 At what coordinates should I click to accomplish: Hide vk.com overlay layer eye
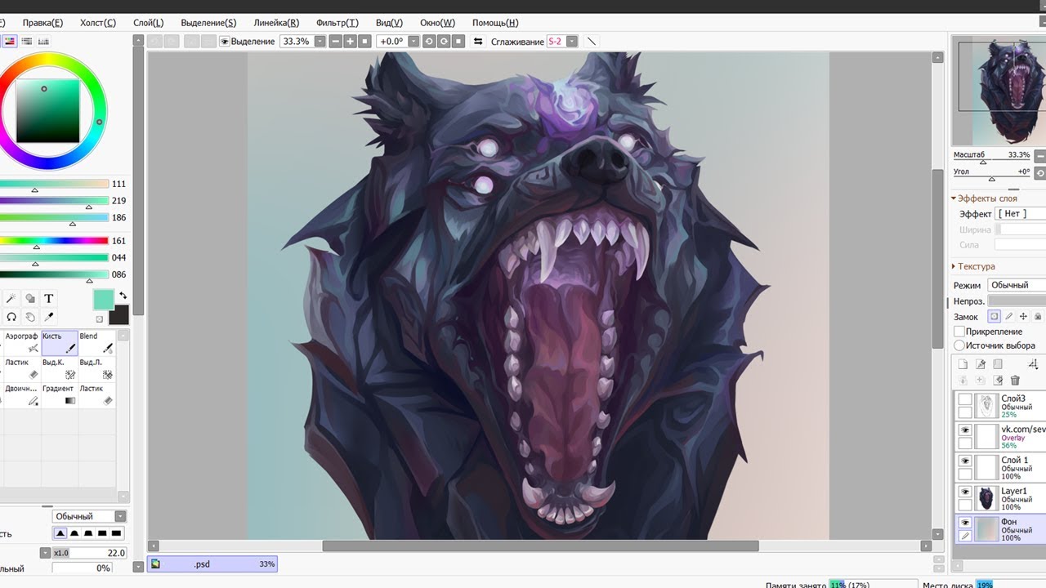coord(965,430)
